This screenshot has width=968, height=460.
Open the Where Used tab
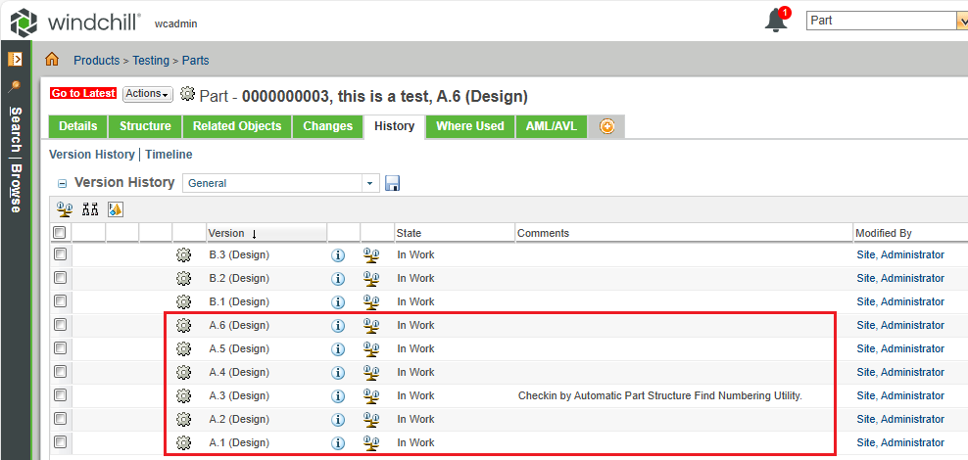click(x=469, y=126)
